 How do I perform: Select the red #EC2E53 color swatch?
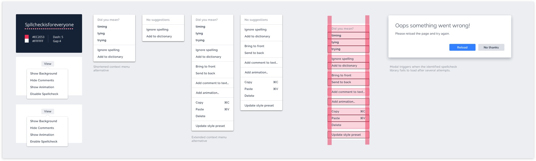coord(27,37)
